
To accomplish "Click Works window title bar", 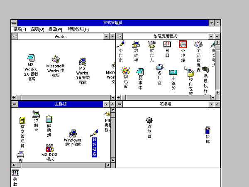I will 61,37.
